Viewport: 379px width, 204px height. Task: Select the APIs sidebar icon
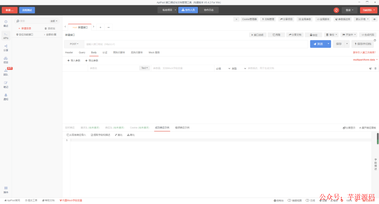(6, 36)
